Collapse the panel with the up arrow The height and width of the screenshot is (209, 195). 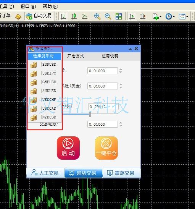click(130, 49)
